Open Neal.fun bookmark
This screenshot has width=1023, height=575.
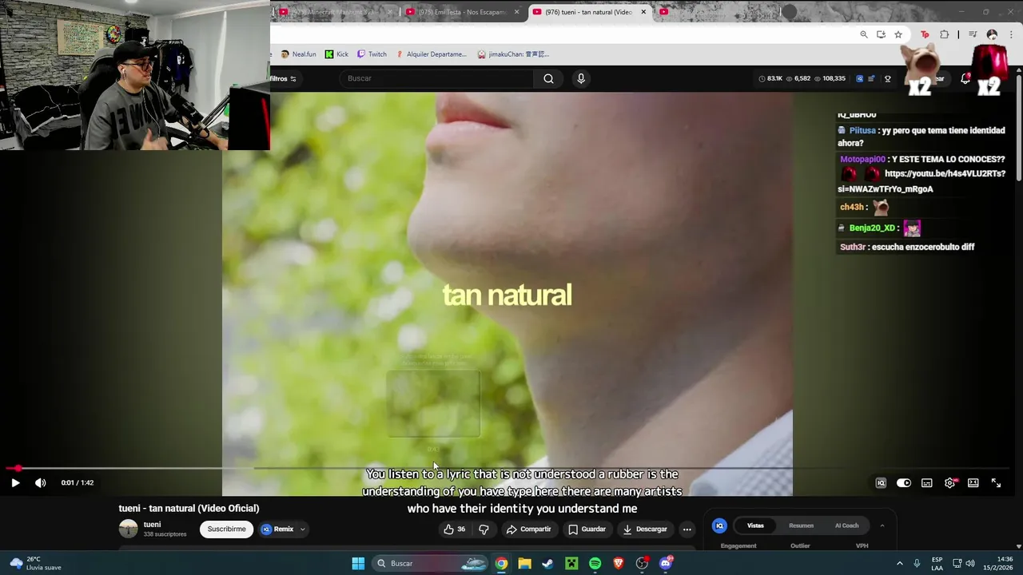tap(298, 54)
